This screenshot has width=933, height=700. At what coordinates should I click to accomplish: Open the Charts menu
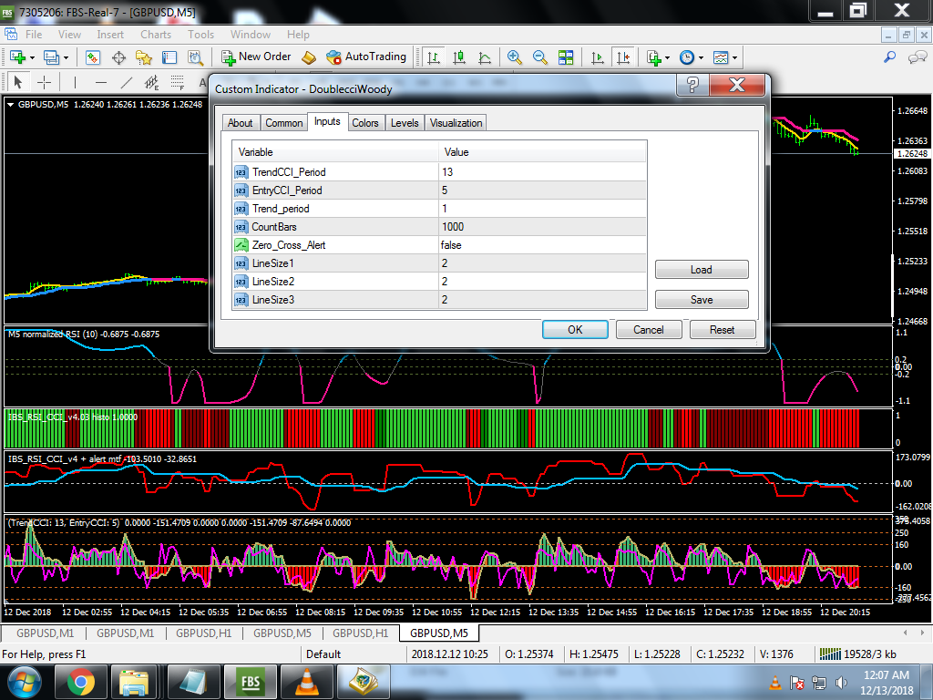156,35
